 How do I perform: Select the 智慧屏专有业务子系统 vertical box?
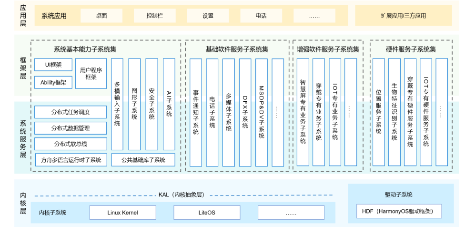[303, 112]
